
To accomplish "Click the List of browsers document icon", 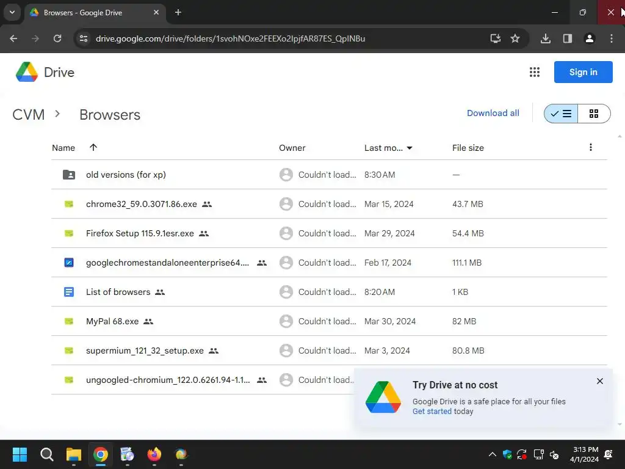I will pos(69,292).
